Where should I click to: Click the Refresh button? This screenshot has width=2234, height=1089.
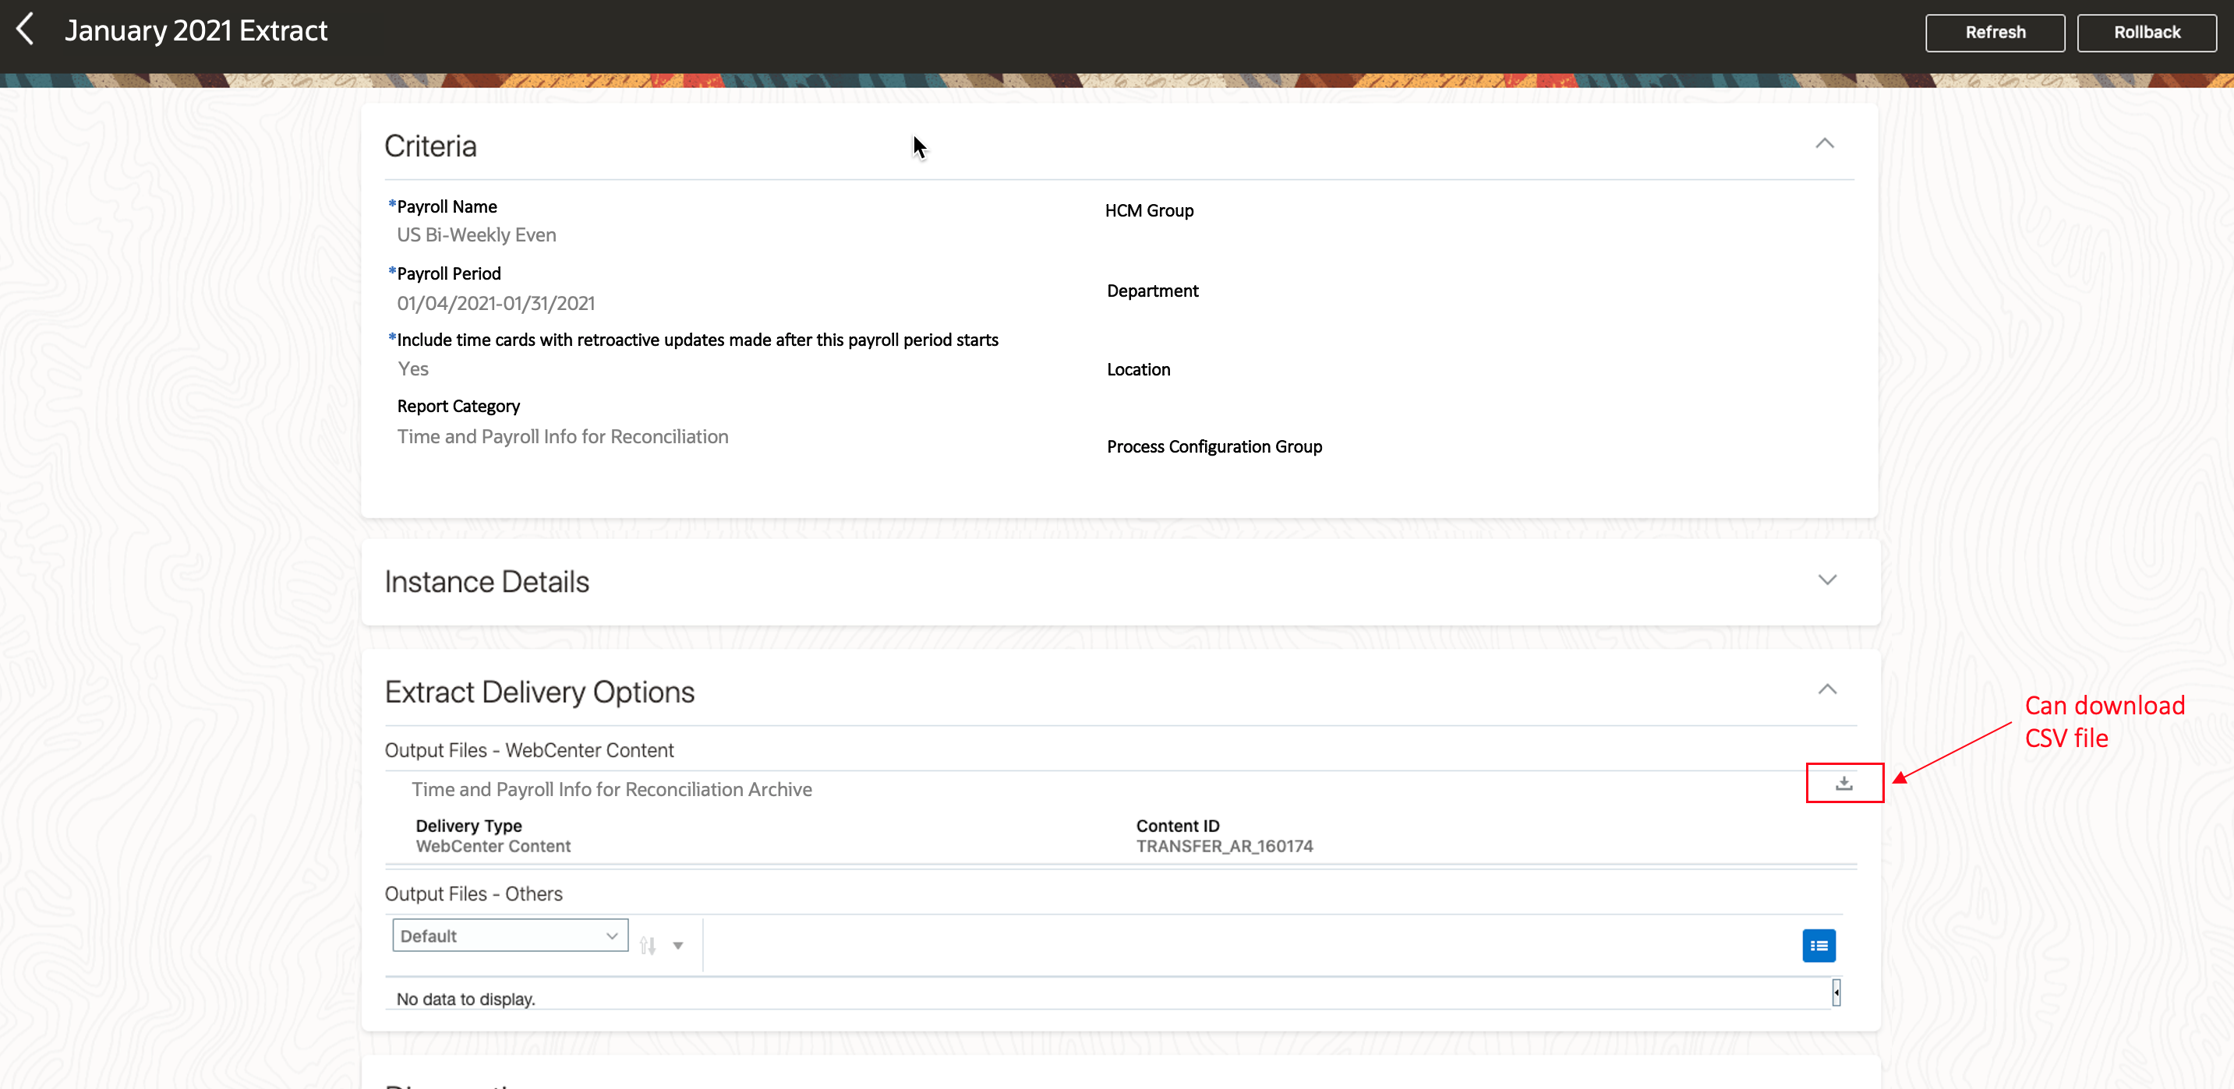click(x=1995, y=32)
